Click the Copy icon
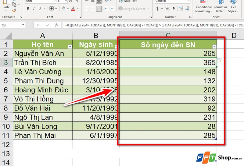The image size is (244, 166). point(14,4)
